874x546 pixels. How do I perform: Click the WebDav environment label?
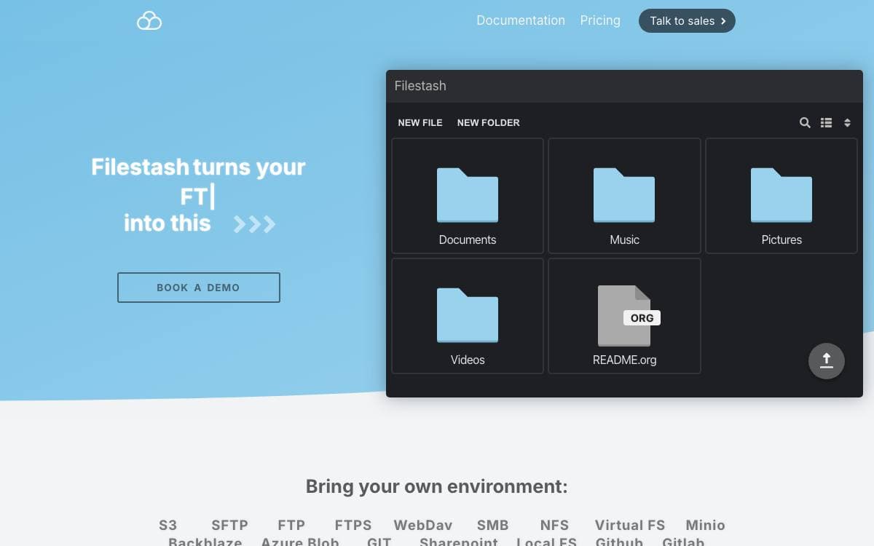(423, 525)
